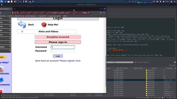Switch to workspace 3

(x=132, y=2)
